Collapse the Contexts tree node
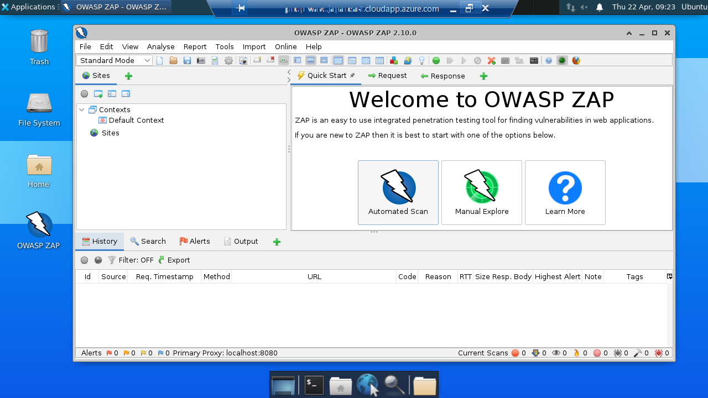This screenshot has height=398, width=708. [82, 109]
